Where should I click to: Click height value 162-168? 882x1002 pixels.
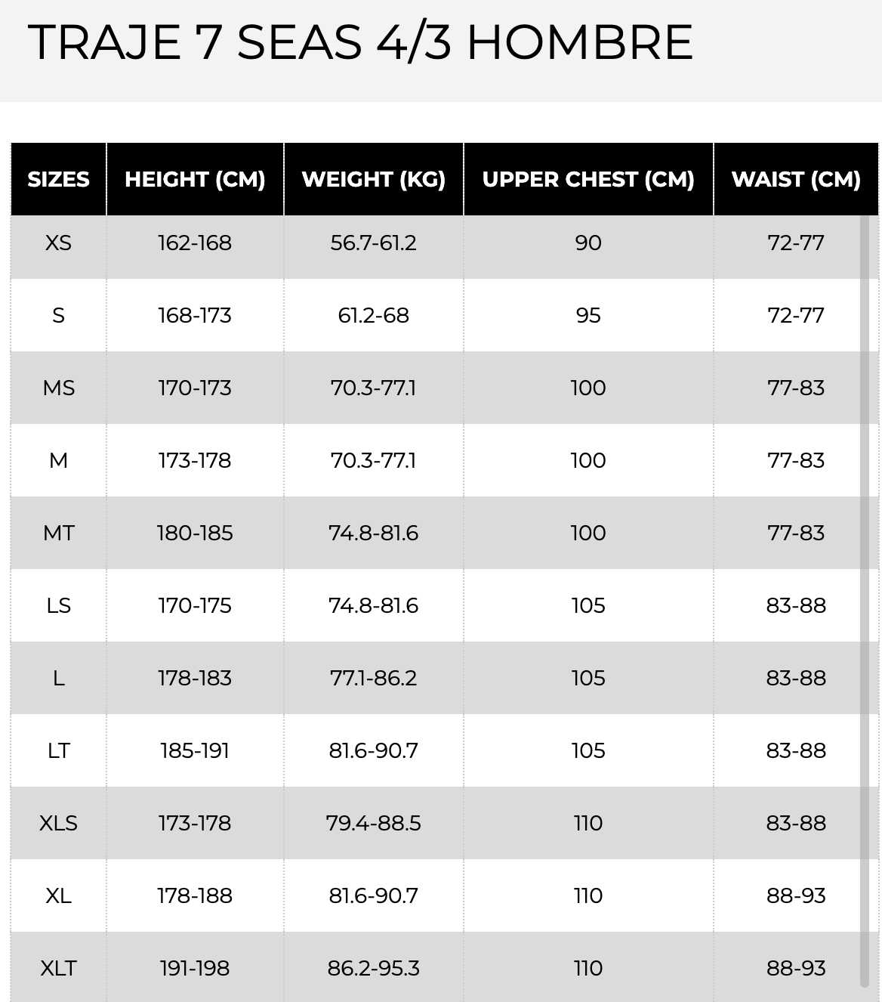[x=195, y=243]
